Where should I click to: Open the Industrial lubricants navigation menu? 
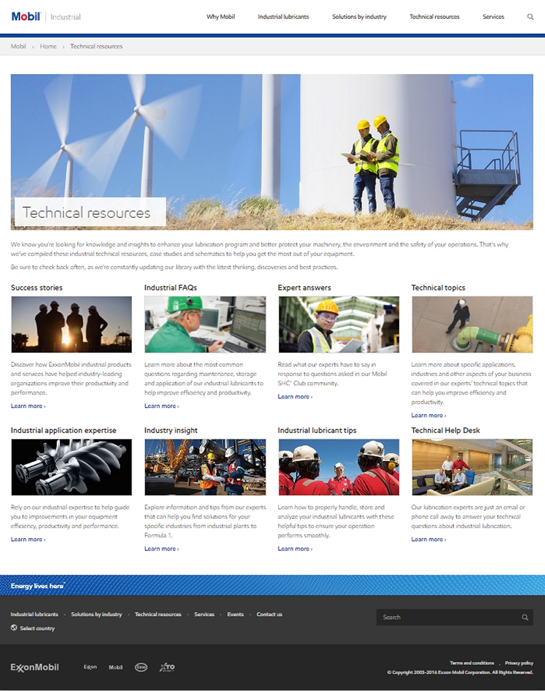click(x=283, y=17)
